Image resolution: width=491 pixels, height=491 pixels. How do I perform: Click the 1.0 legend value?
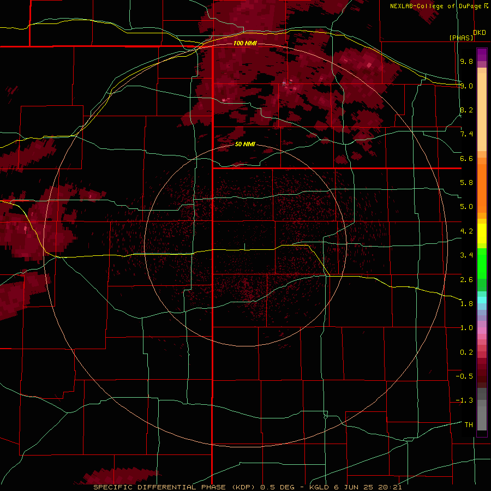click(466, 328)
